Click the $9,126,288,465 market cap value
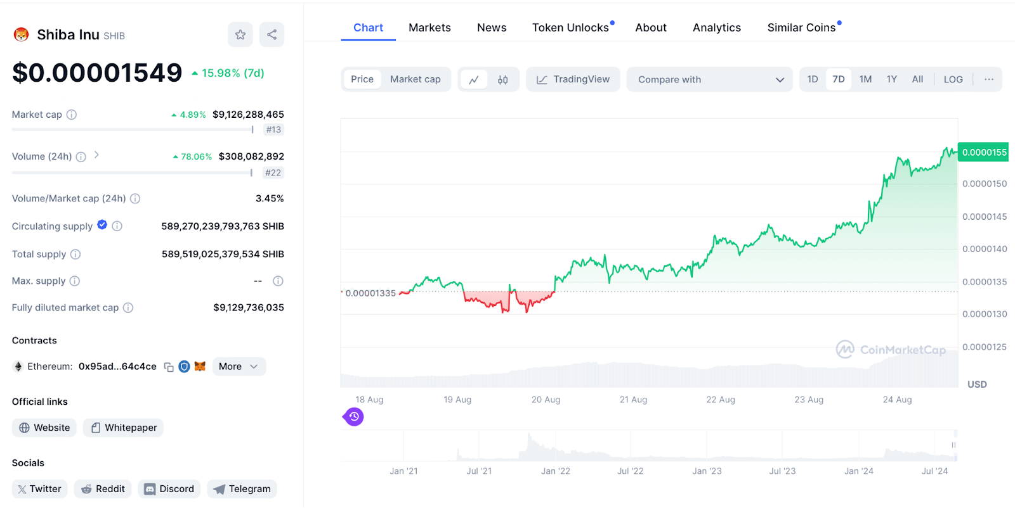 248,115
